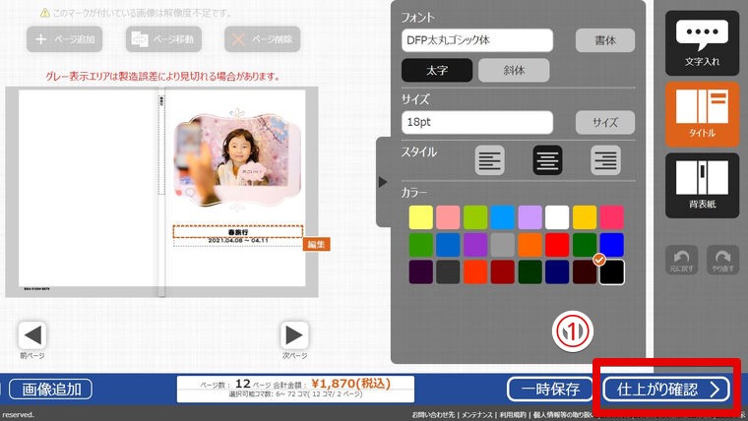Open the 書体 typeface selector
Viewport: 748px width, 421px height.
point(605,40)
